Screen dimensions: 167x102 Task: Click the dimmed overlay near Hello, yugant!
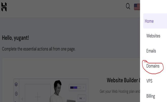point(15,38)
